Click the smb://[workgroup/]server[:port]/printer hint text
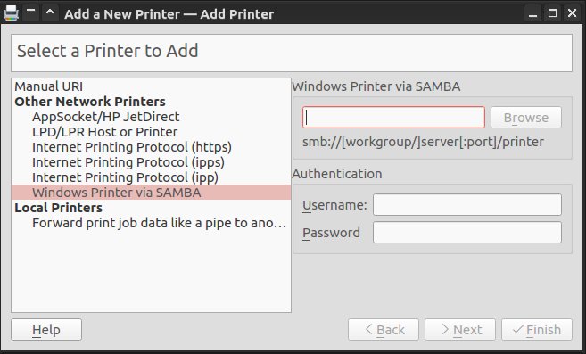586x354 pixels. click(423, 142)
